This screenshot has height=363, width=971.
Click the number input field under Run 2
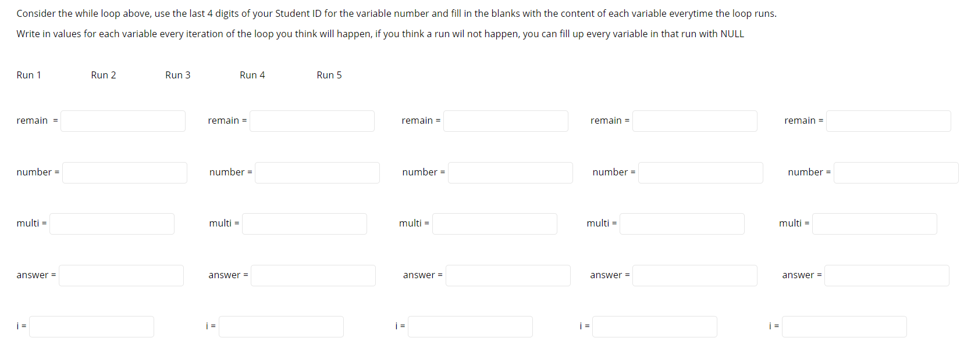pyautogui.click(x=316, y=172)
